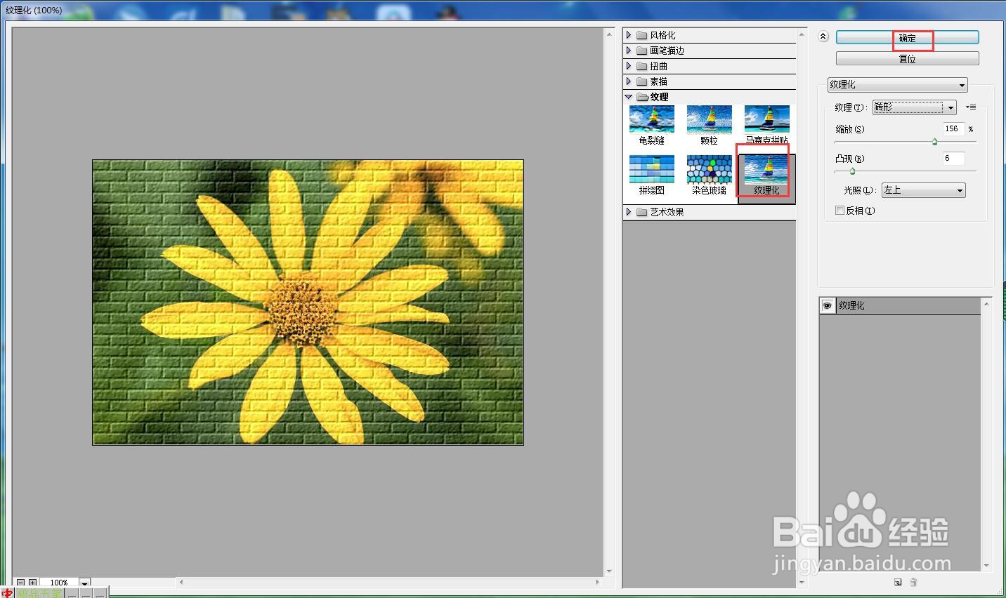Click the 缩放 scaling slider handle
Viewport: 1006px width, 598px height.
934,142
